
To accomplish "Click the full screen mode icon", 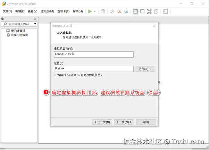I will 149,11.
